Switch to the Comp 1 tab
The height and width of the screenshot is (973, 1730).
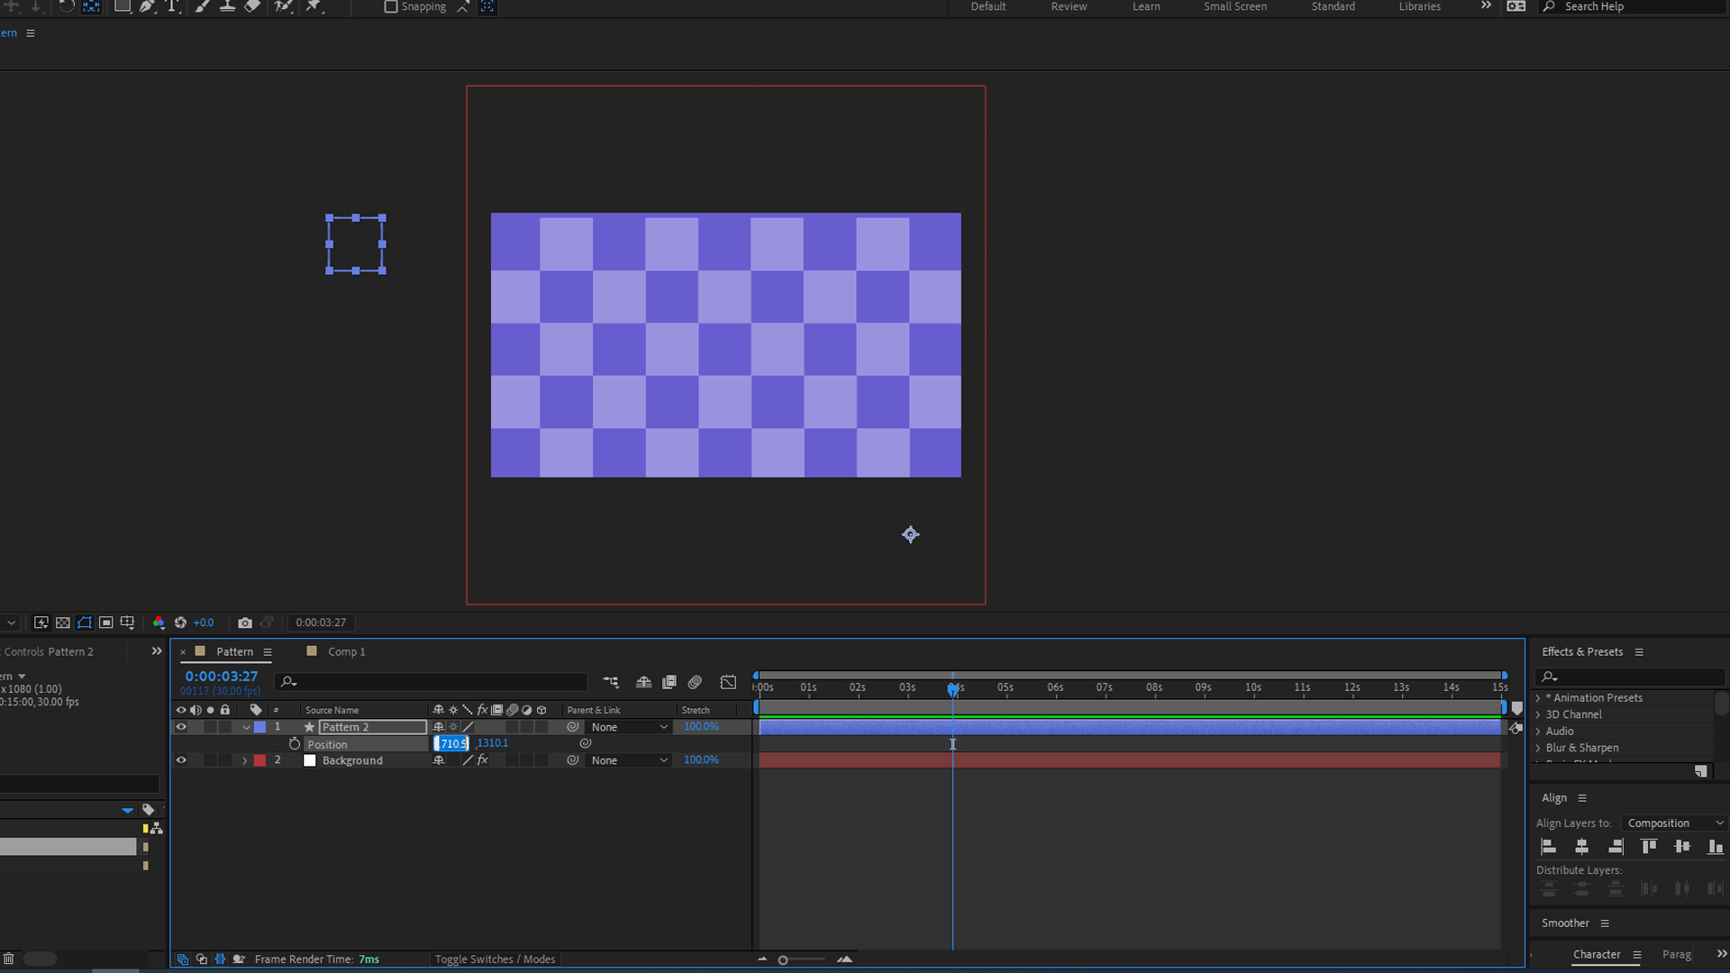point(347,651)
